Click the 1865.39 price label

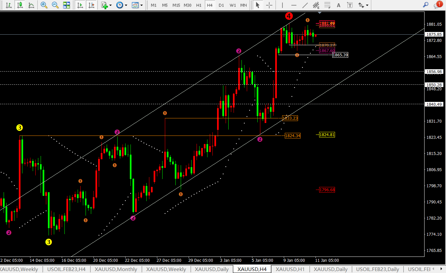340,55
